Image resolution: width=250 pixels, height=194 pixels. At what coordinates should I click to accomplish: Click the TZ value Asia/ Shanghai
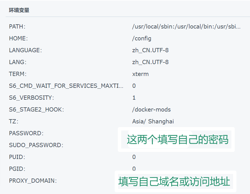[x=153, y=121]
